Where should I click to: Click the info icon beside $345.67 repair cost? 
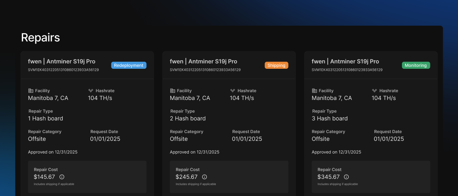coord(346,177)
